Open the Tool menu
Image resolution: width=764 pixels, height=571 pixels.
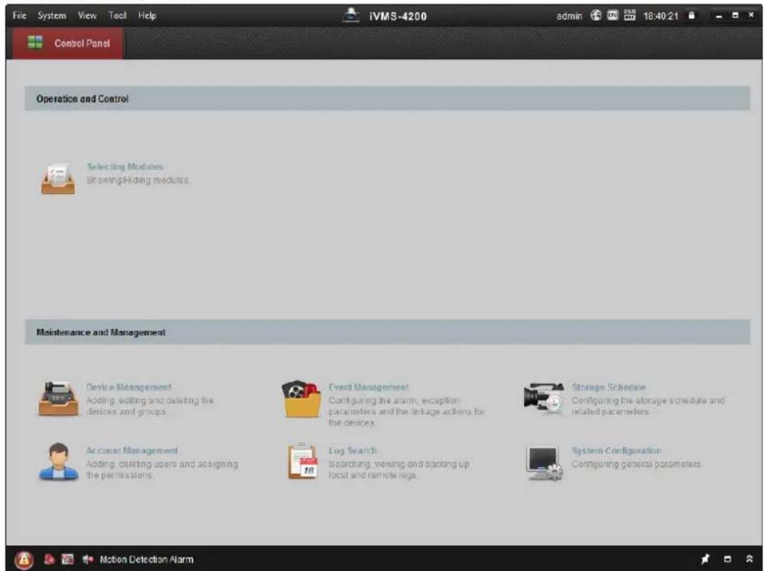118,15
